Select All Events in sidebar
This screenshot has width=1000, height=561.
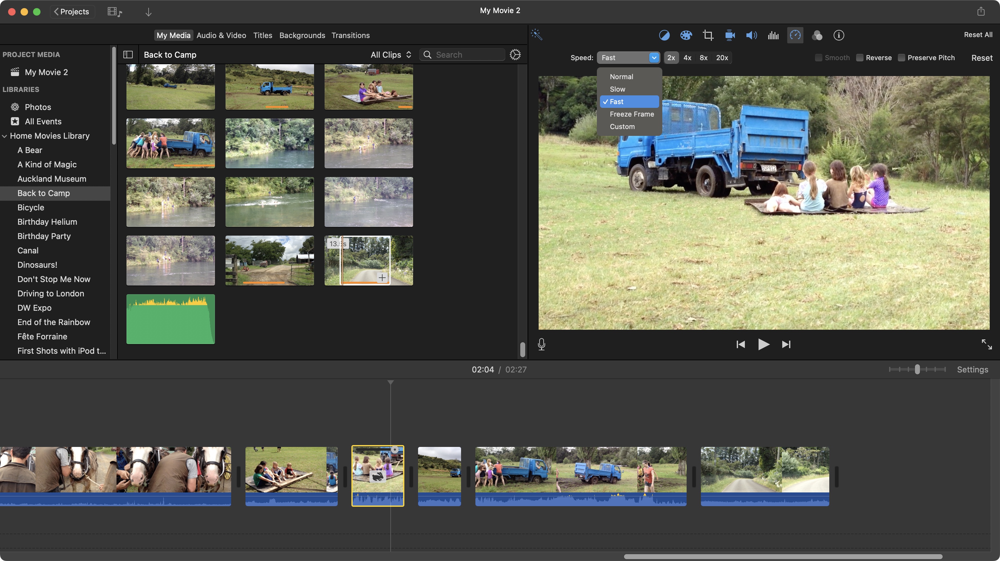click(x=43, y=121)
